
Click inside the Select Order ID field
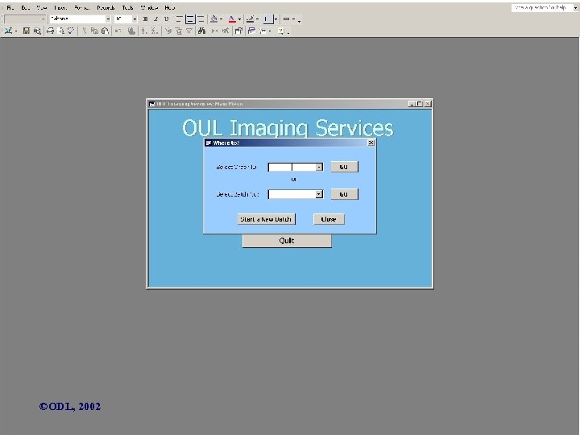pyautogui.click(x=292, y=168)
